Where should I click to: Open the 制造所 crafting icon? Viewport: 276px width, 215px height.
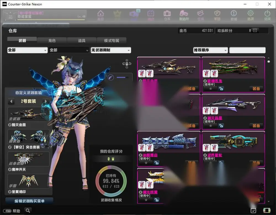tap(184, 15)
